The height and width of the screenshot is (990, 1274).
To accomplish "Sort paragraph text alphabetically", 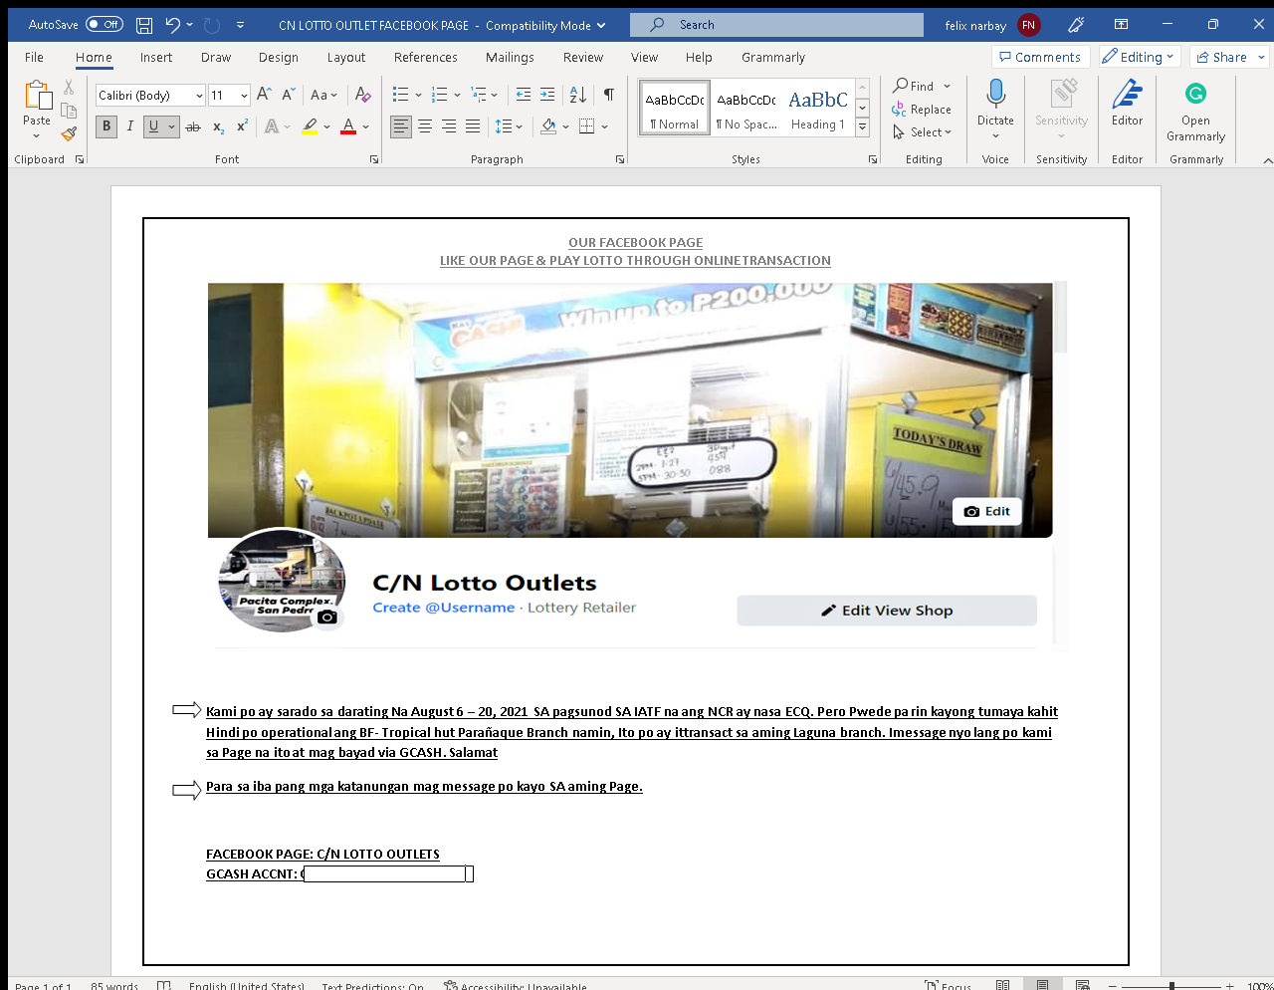I will pos(578,95).
